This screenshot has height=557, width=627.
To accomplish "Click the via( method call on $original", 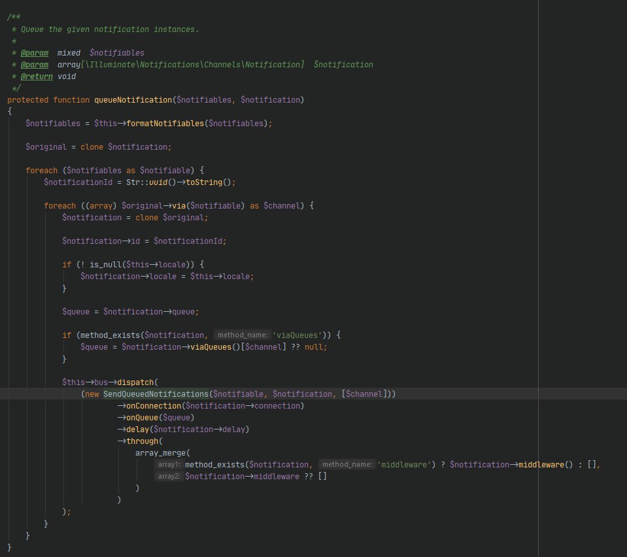I will [178, 206].
